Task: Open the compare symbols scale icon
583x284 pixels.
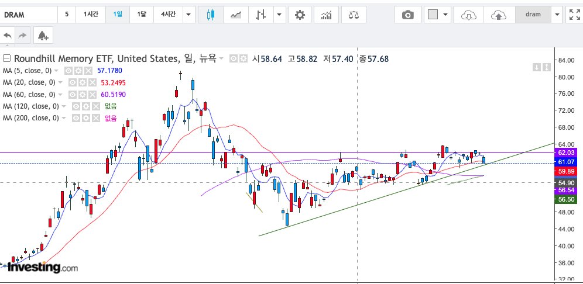Action: [354, 15]
